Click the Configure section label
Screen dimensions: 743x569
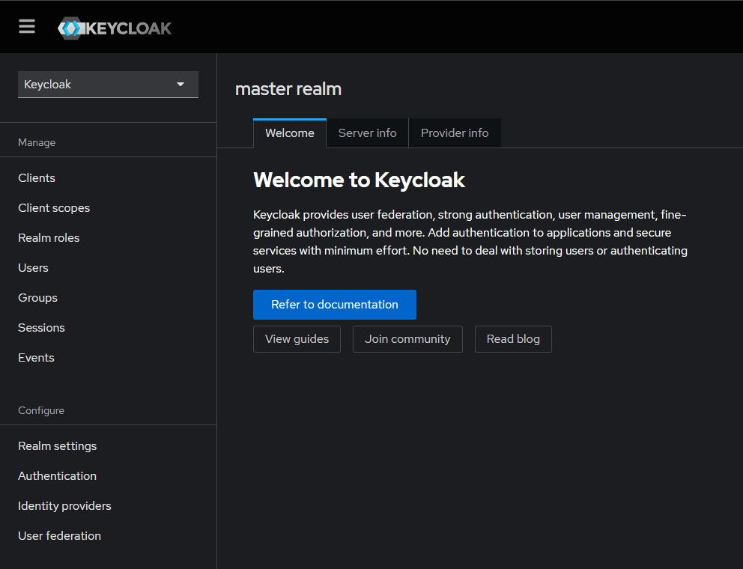pos(41,411)
